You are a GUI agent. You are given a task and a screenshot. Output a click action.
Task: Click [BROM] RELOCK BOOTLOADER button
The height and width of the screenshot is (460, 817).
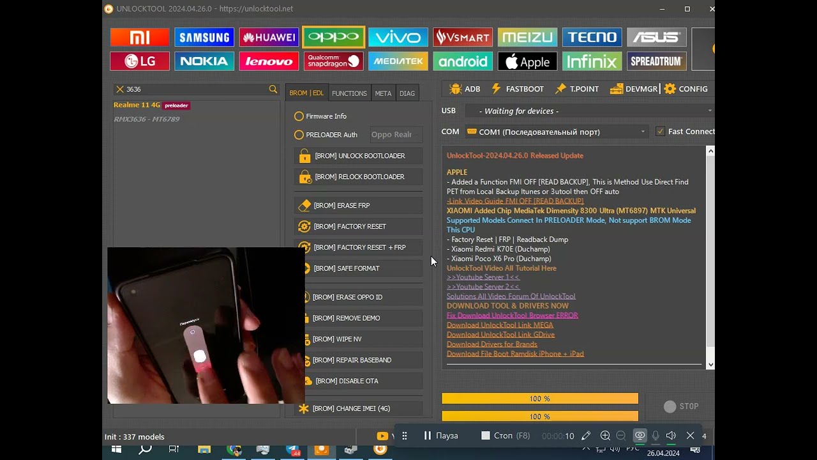coord(358,177)
